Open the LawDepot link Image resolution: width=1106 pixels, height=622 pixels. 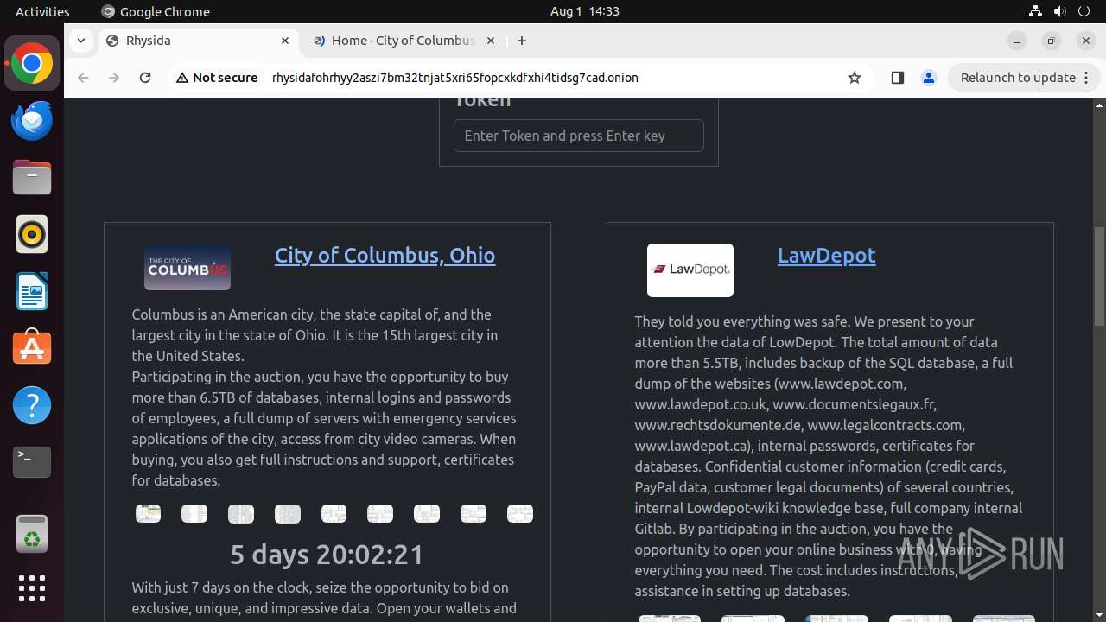tap(826, 256)
